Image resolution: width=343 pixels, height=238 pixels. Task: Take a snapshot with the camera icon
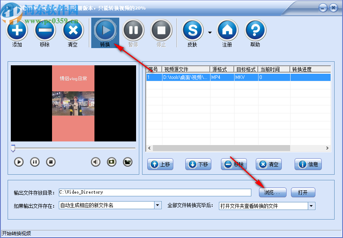(x=112, y=162)
